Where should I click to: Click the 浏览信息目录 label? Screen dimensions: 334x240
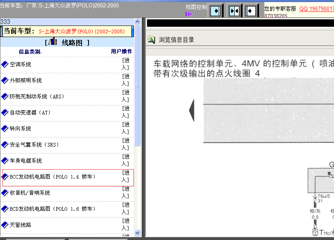pos(176,40)
